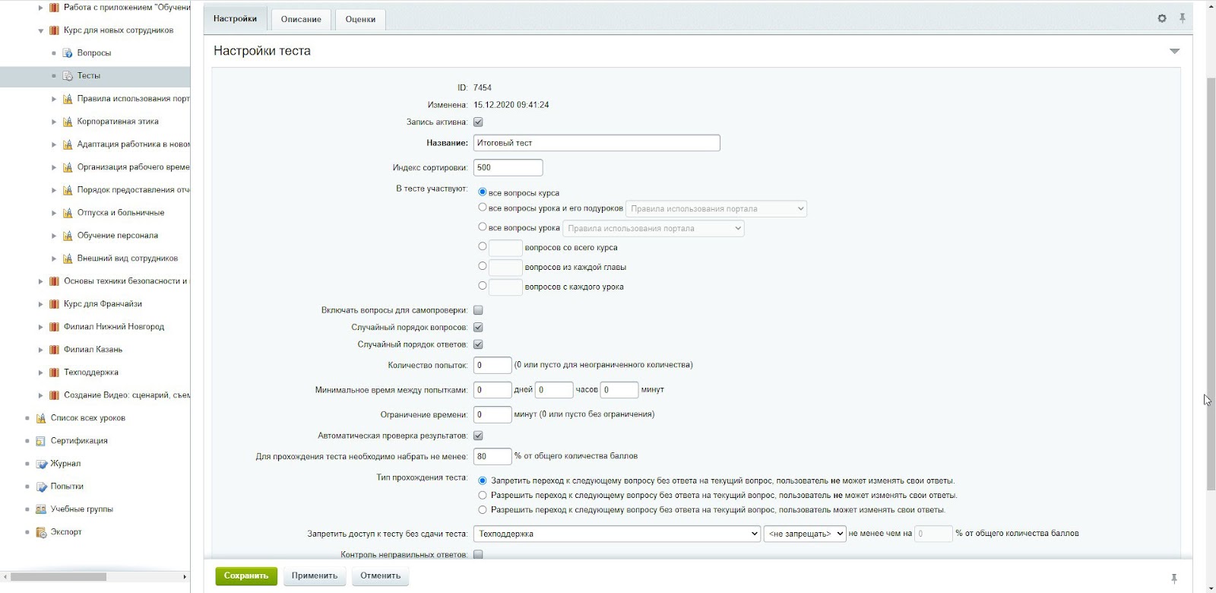This screenshot has height=593, width=1216.
Task: Click the Попытки icon in sidebar
Action: 41,487
